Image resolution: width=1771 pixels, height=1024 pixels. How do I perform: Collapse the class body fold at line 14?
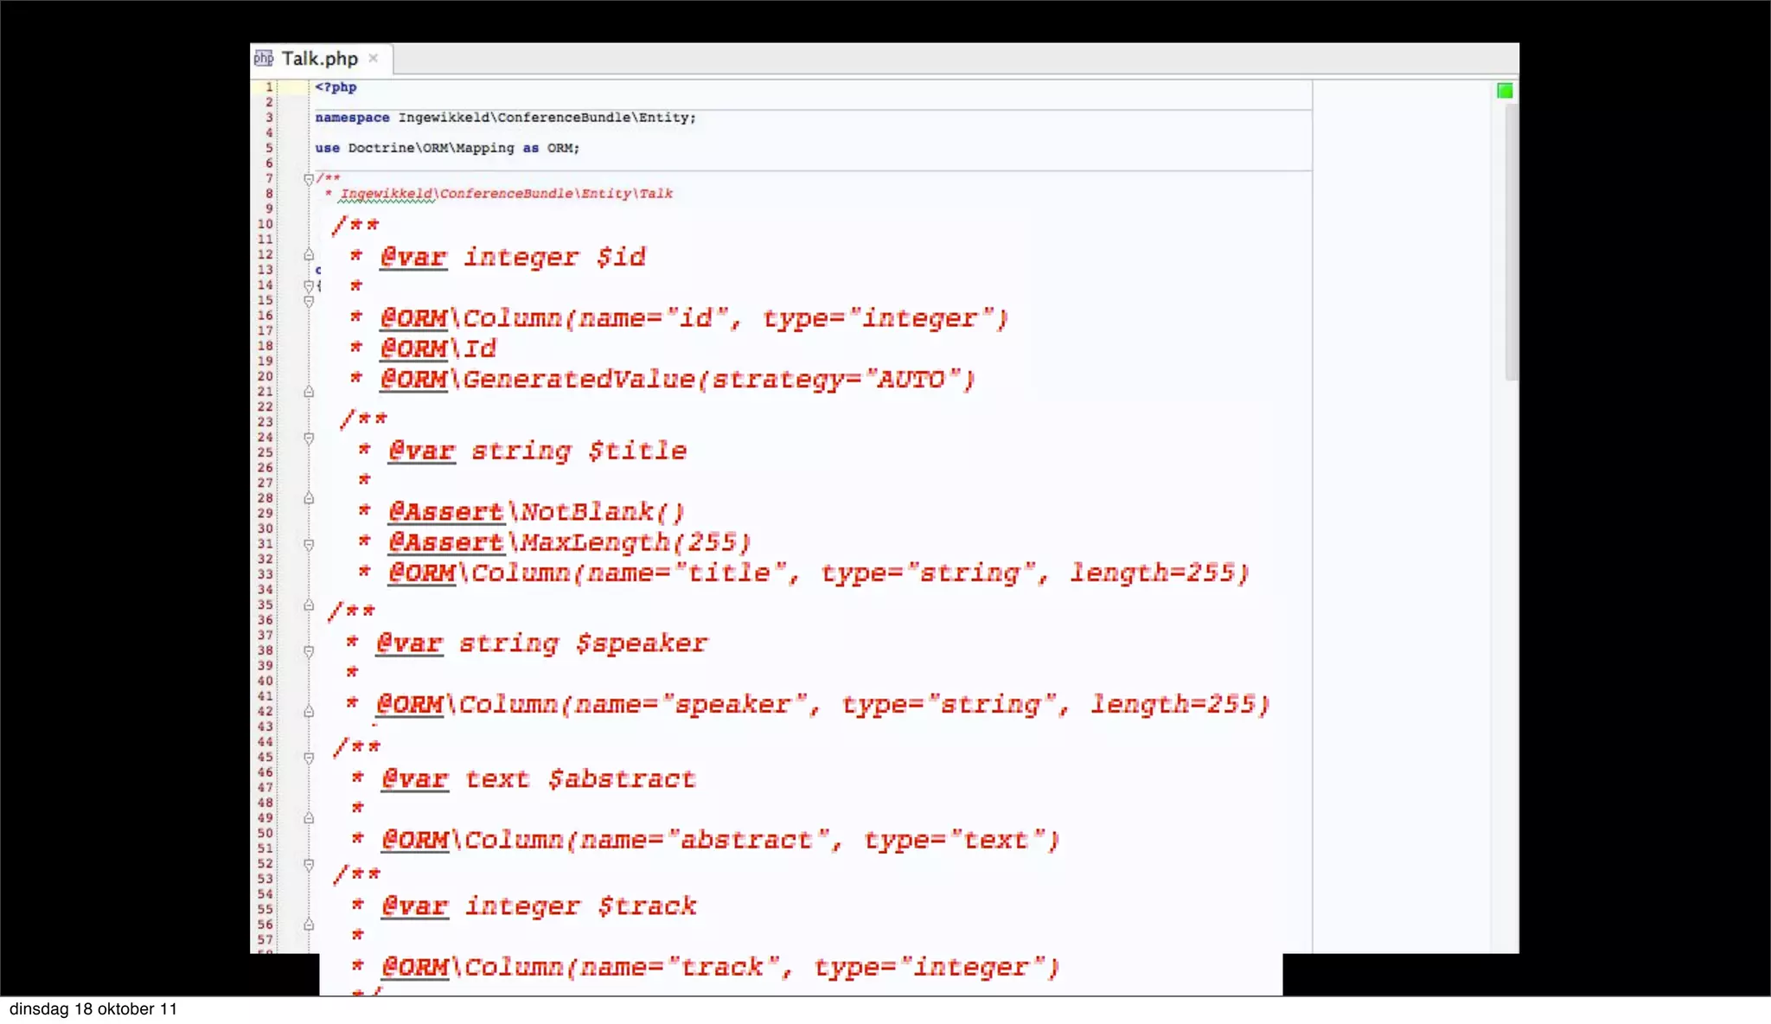[309, 285]
